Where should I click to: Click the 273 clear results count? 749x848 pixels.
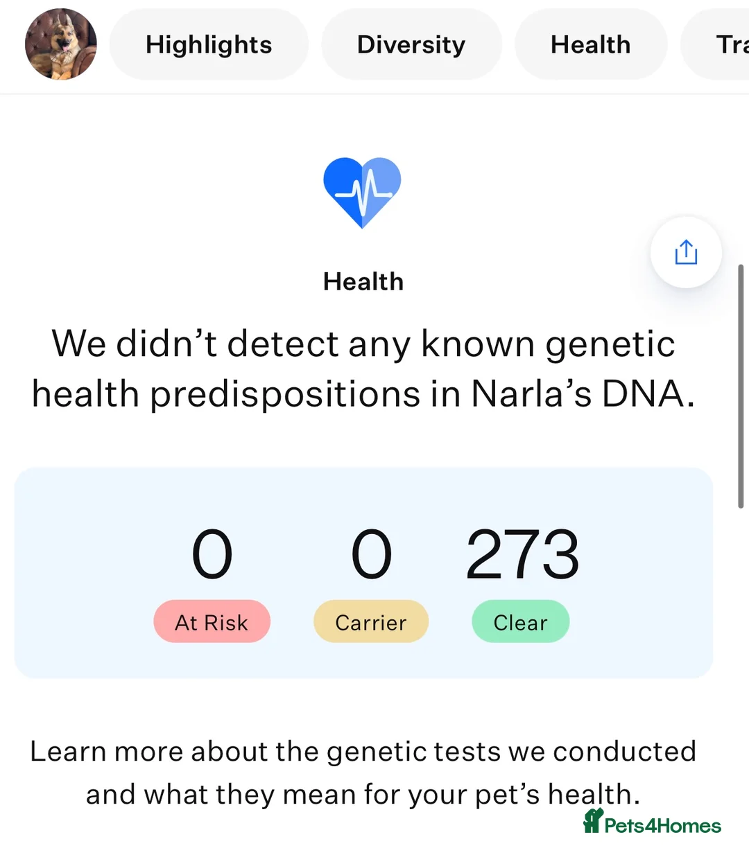[x=522, y=556]
